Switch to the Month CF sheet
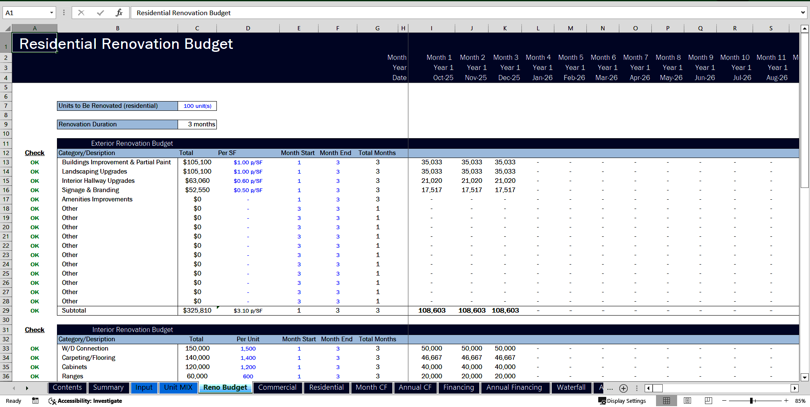This screenshot has width=810, height=407. (372, 388)
